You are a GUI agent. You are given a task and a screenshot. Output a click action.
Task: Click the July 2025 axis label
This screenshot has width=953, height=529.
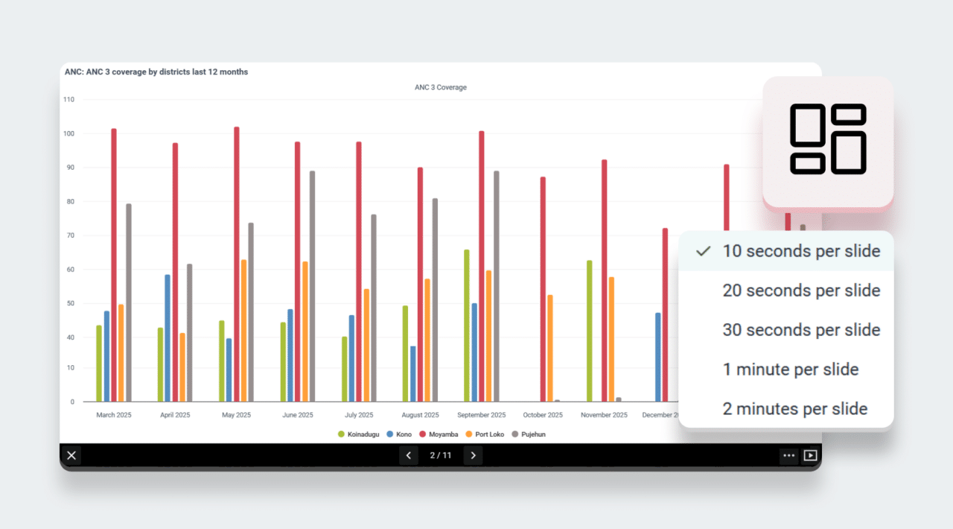[x=359, y=415]
